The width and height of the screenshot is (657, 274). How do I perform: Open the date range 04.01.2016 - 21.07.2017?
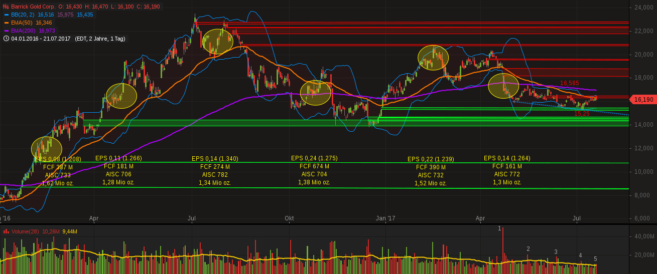[x=42, y=39]
